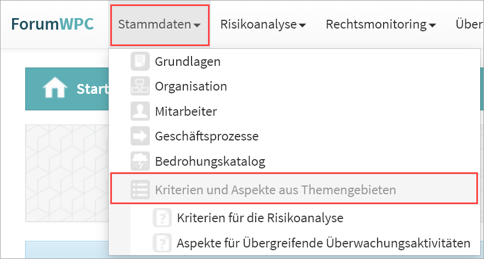Click the Geschäftsprozesse arrow icon
Viewport: 484px width, 259px height.
140,136
